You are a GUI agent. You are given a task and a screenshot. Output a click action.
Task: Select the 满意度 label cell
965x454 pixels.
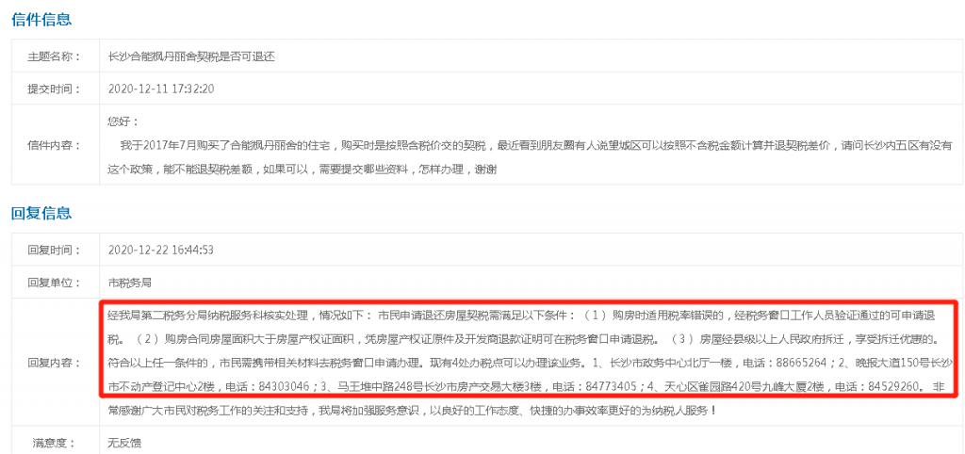tap(55, 442)
